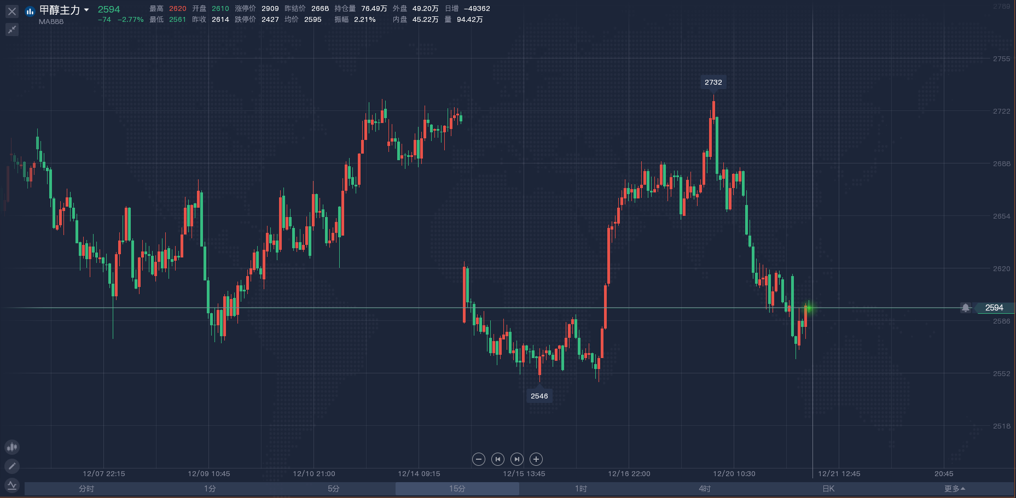Expand the 甲醇主力 contract dropdown arrow
1016x498 pixels.
point(86,10)
